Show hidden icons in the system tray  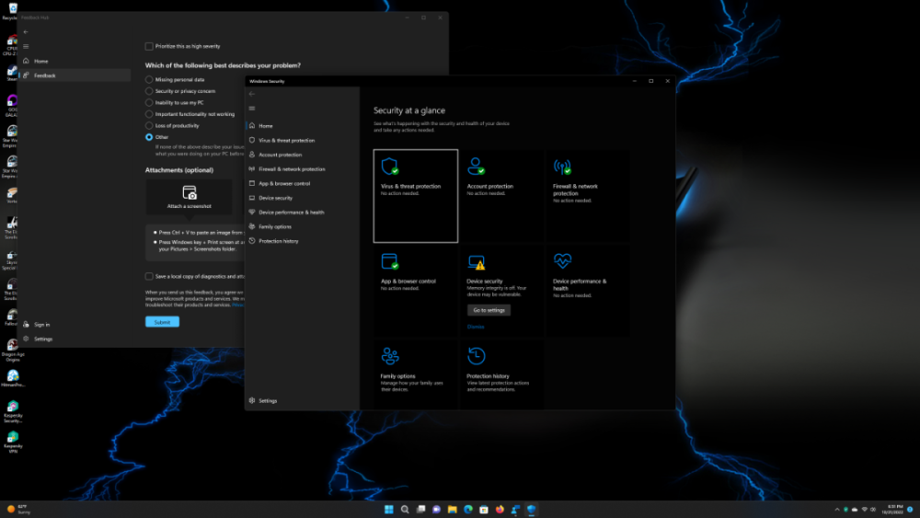[x=835, y=509]
